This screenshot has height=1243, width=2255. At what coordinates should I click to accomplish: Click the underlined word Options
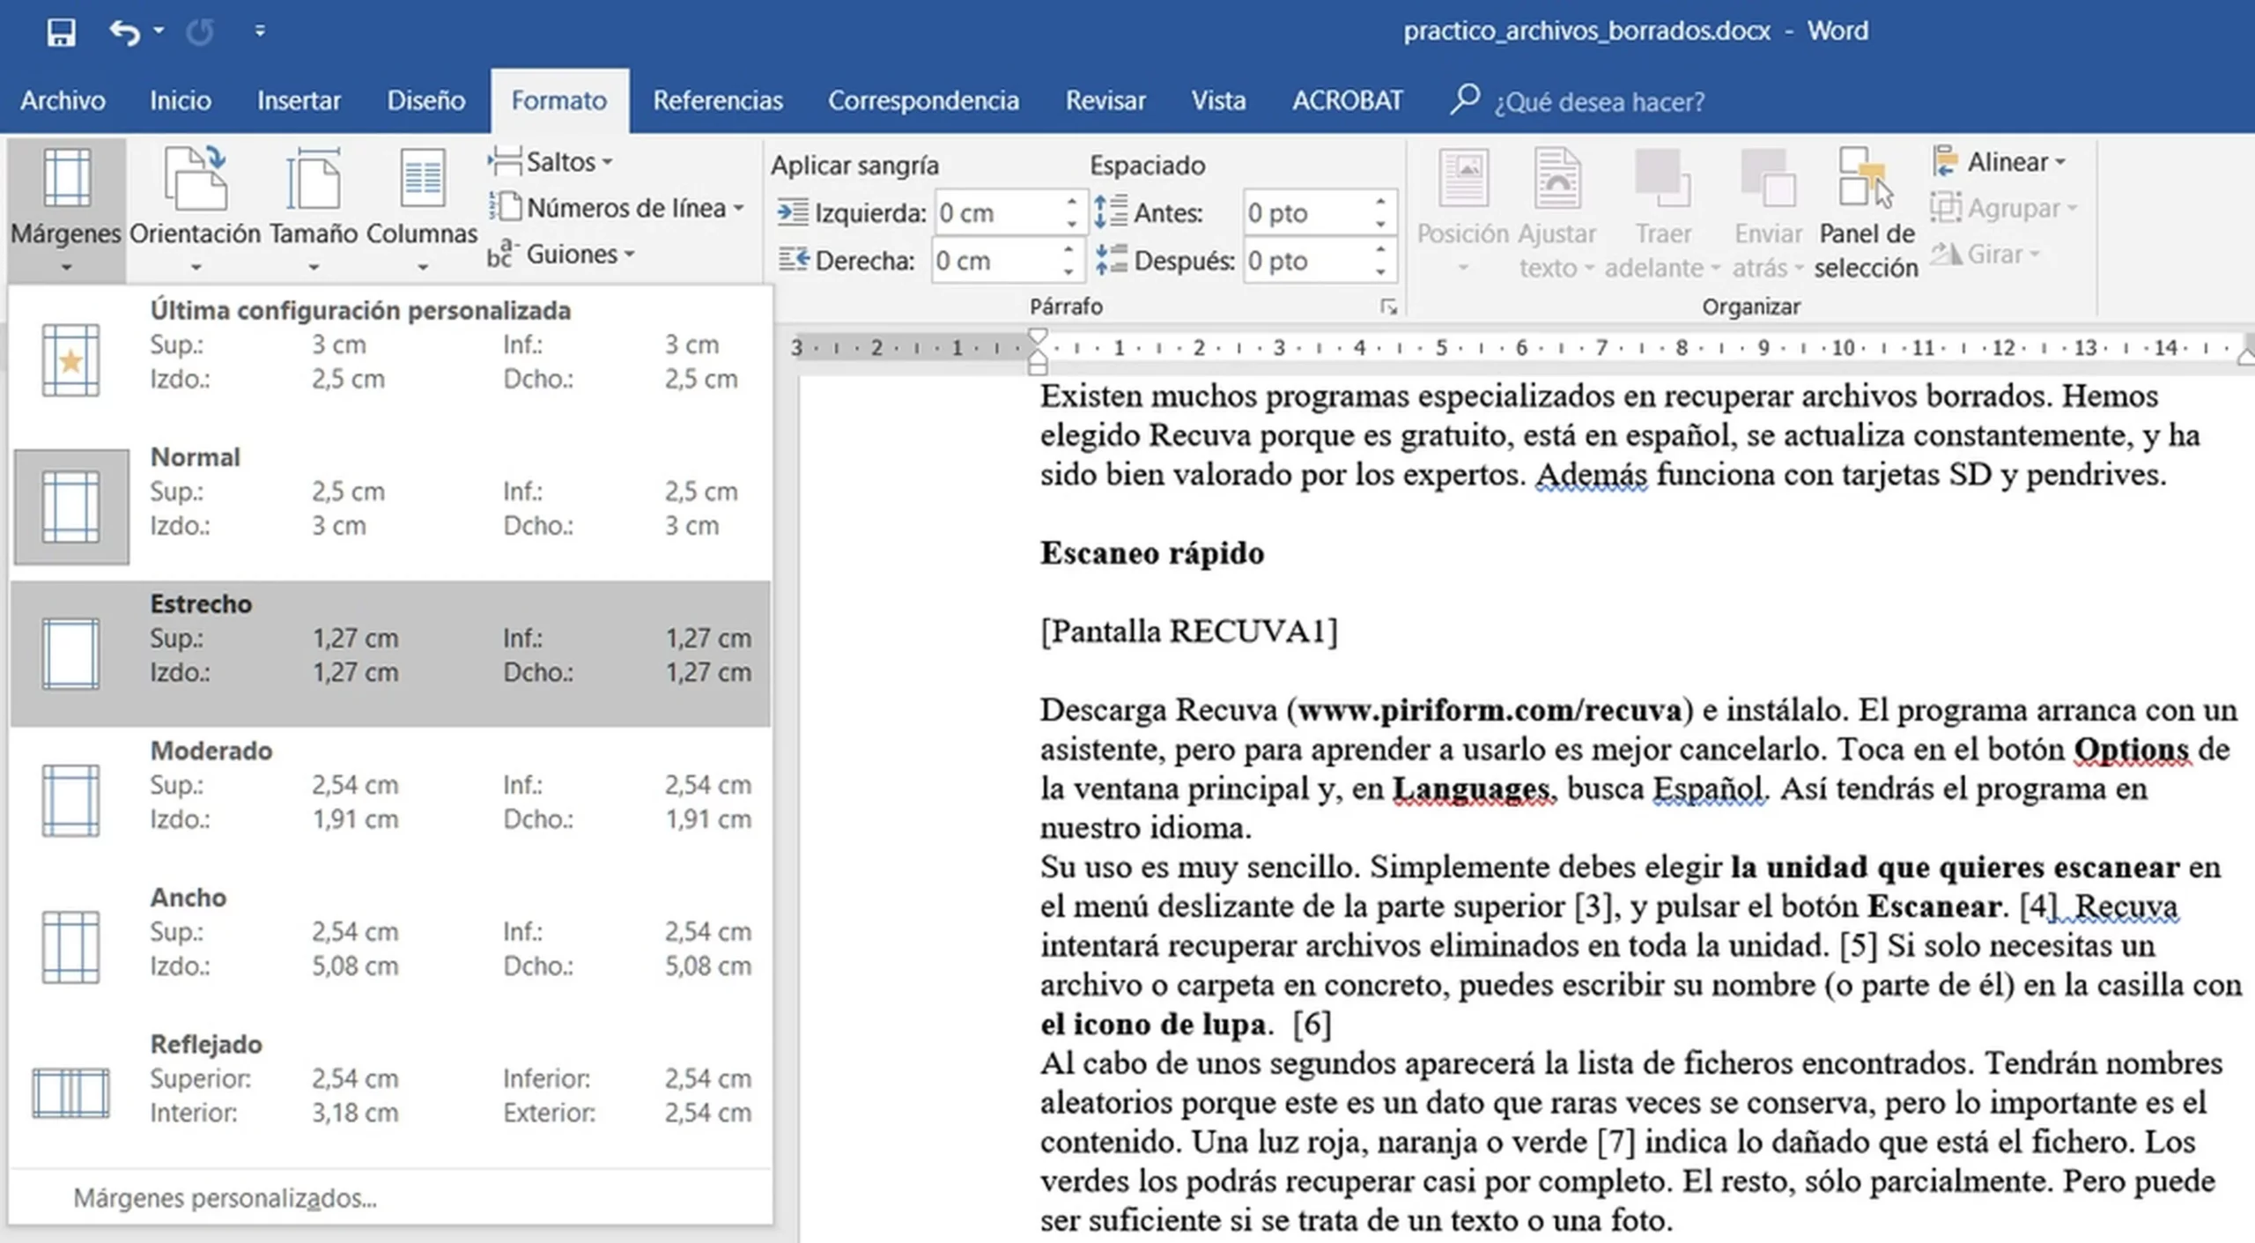(2131, 750)
